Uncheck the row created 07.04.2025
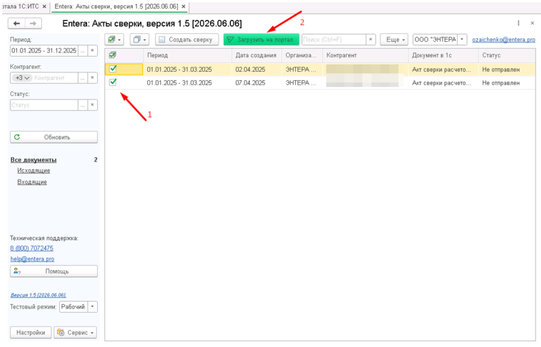The width and height of the screenshot is (541, 347). coord(113,82)
